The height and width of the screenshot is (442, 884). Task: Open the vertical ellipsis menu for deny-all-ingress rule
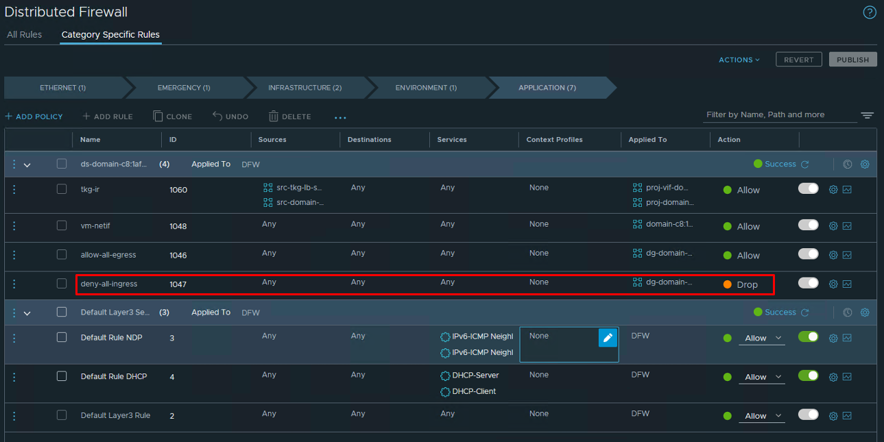pyautogui.click(x=14, y=283)
